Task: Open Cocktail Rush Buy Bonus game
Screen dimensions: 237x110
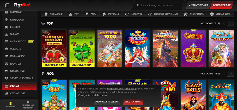Action: 54,95
